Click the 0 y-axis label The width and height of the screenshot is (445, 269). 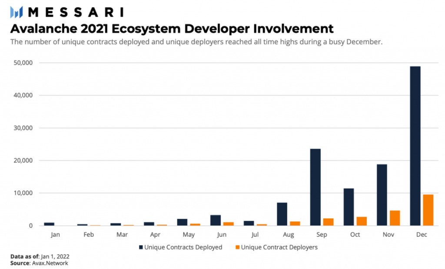tap(31, 226)
